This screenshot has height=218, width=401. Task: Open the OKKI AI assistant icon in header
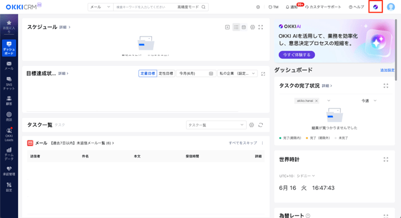375,7
